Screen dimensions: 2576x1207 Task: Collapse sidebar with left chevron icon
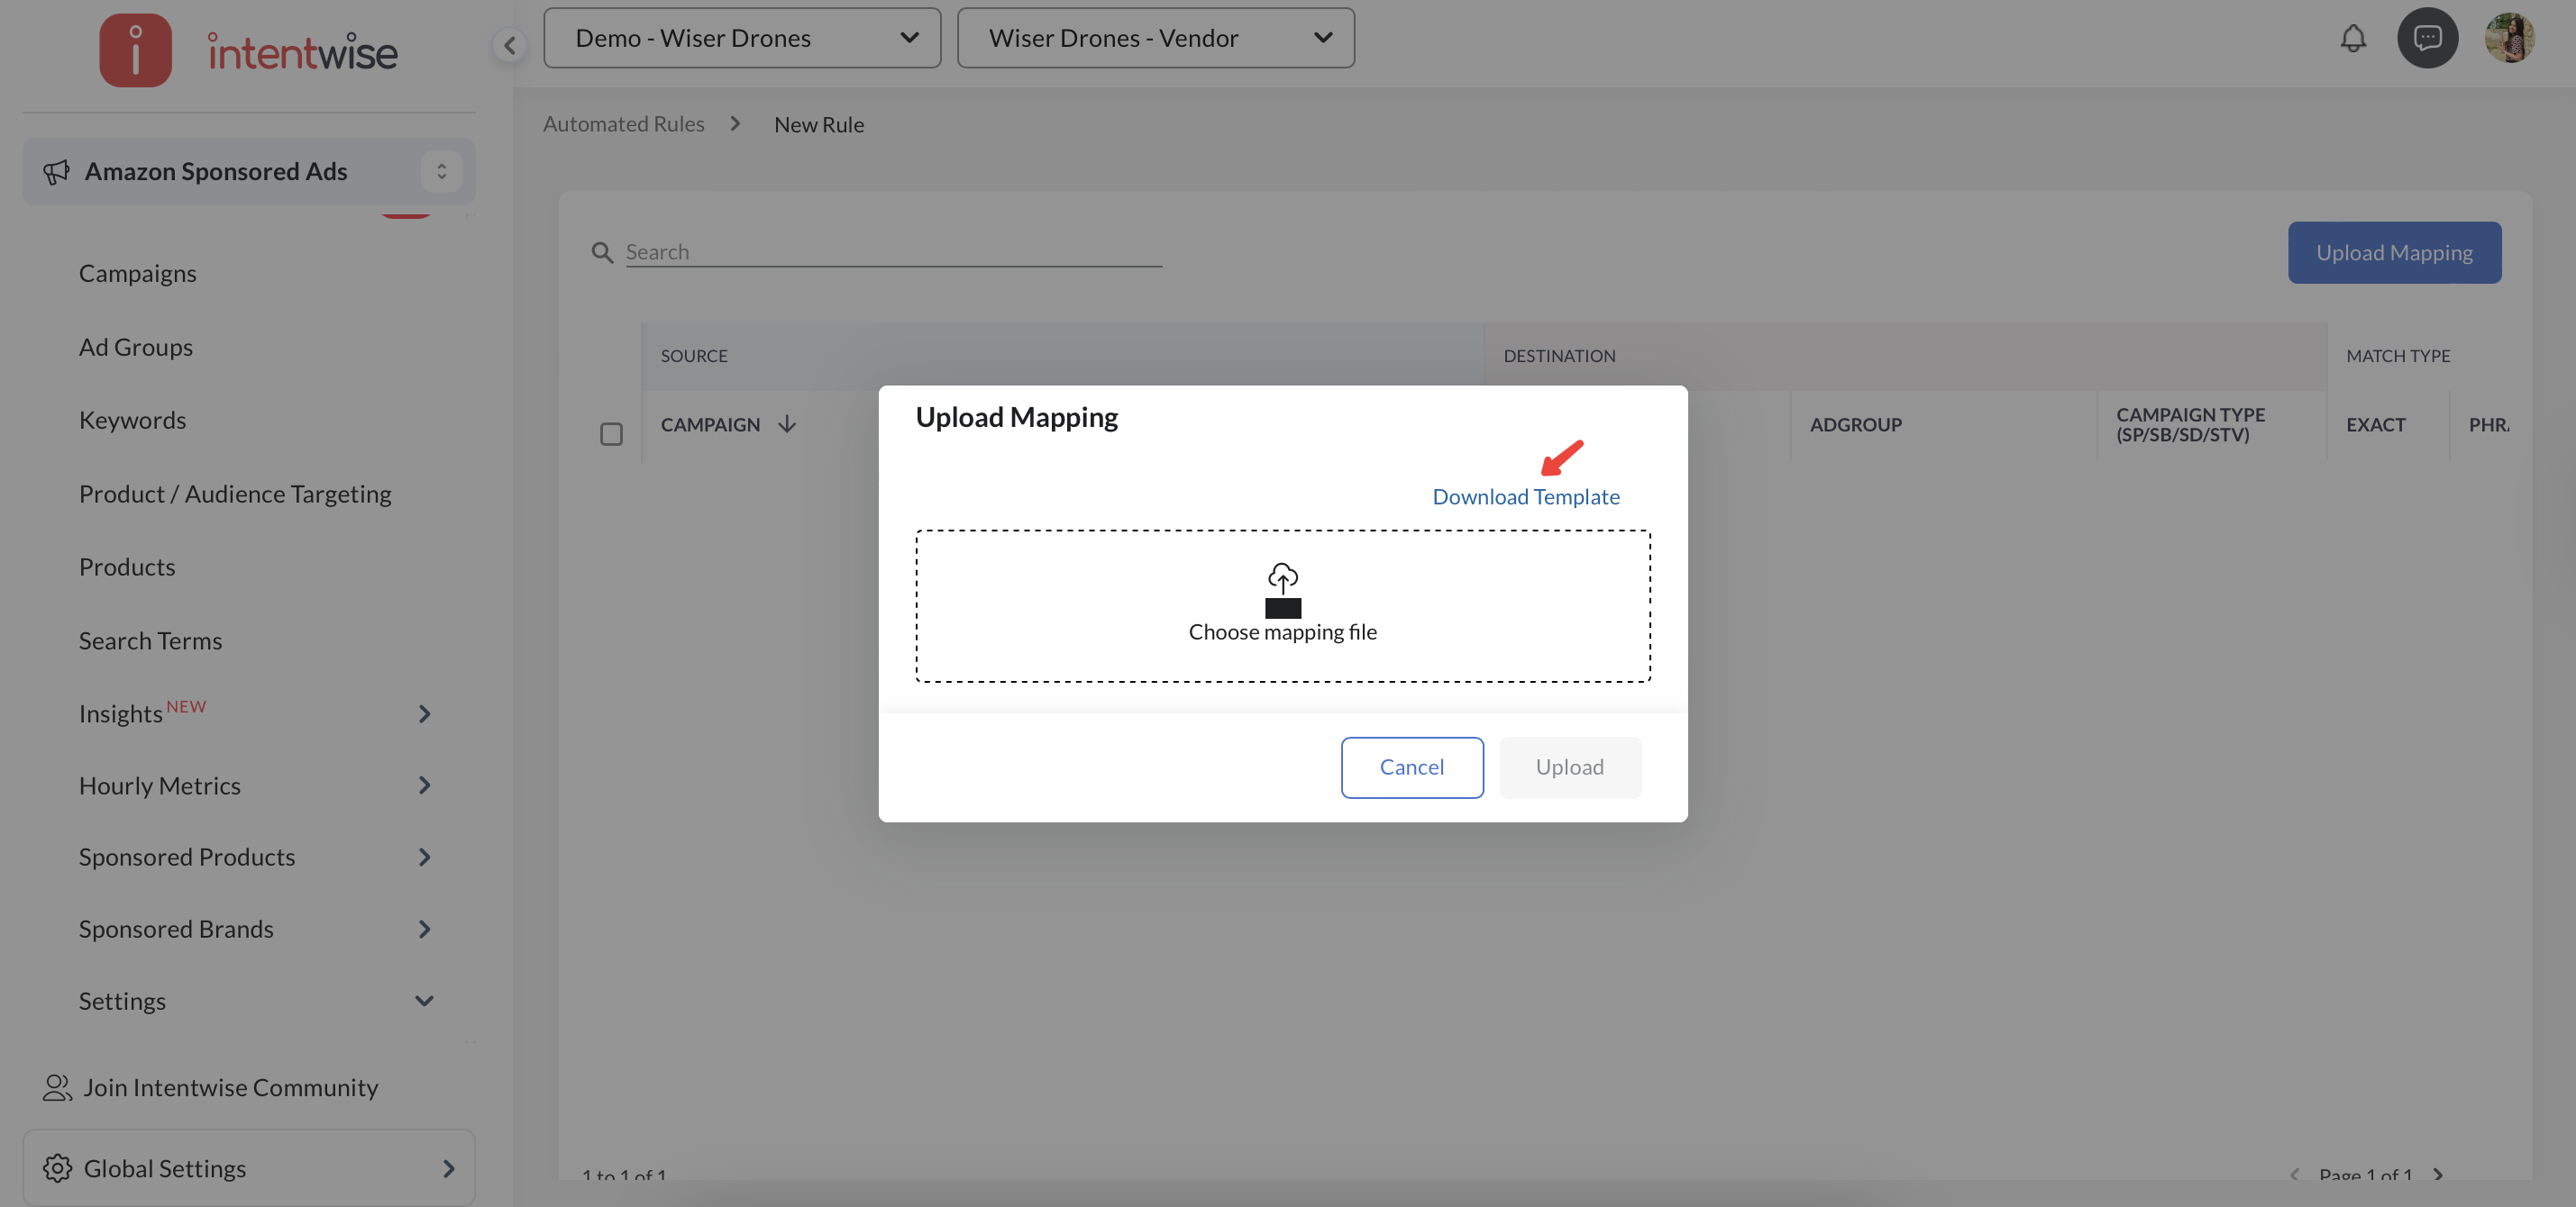click(509, 44)
